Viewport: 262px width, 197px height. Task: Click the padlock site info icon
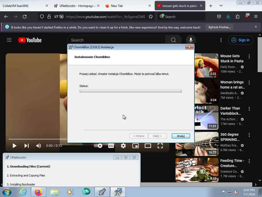(x=49, y=17)
